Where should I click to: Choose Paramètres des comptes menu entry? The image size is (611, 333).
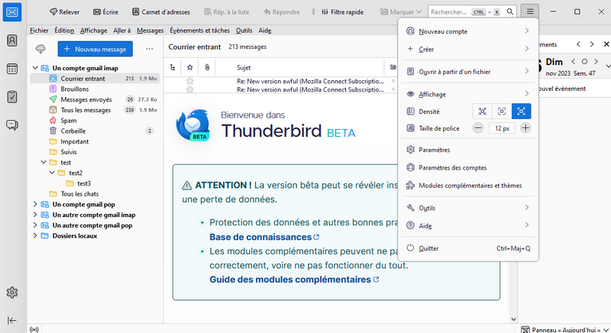[x=452, y=167]
